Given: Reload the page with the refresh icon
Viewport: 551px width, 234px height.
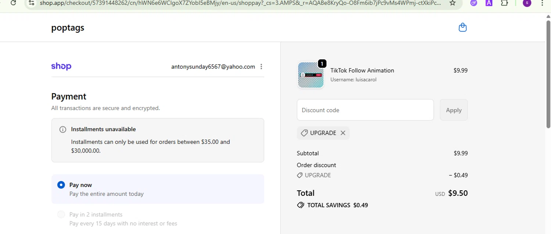Looking at the screenshot, I should (13, 3).
